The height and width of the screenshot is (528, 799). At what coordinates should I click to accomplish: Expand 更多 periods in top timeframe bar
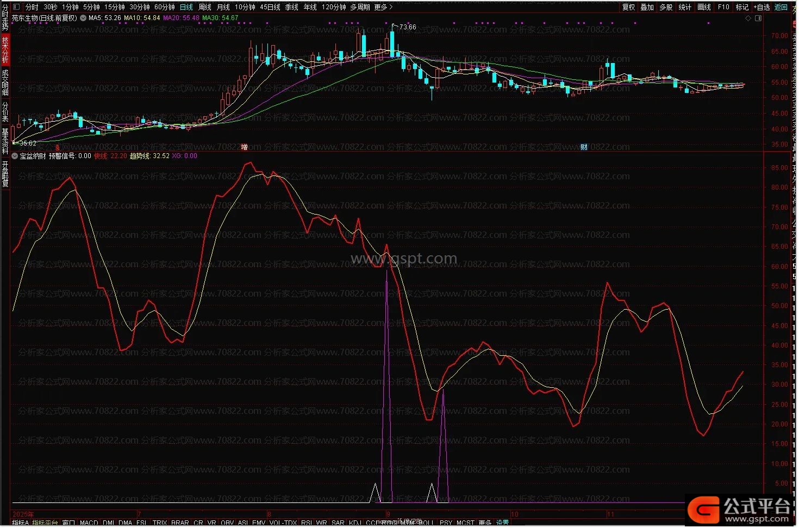pyautogui.click(x=383, y=7)
